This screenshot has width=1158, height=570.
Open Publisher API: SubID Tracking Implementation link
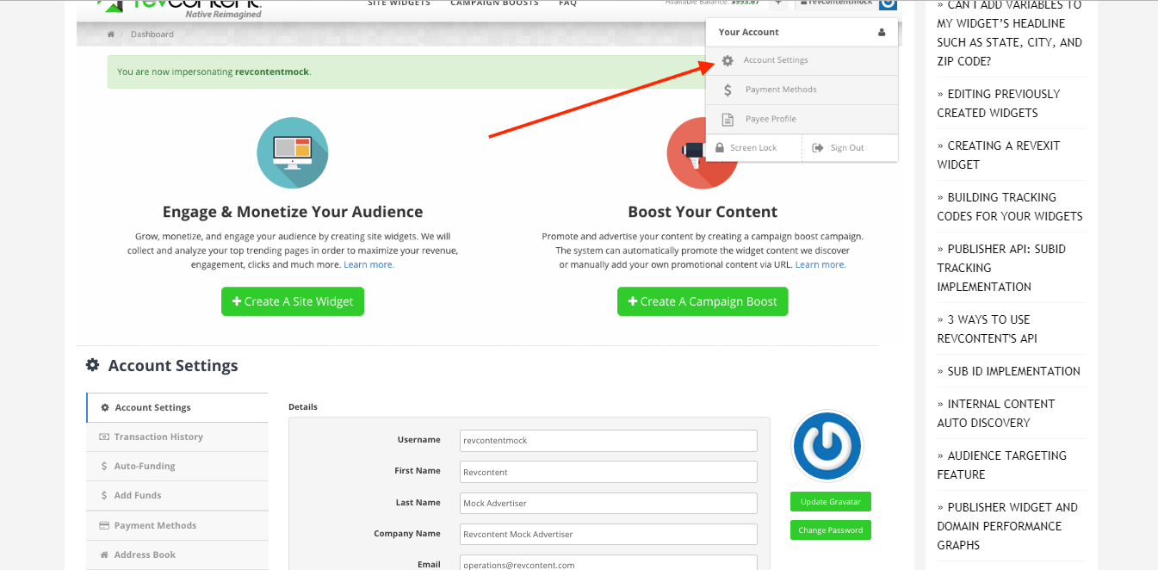[1001, 268]
